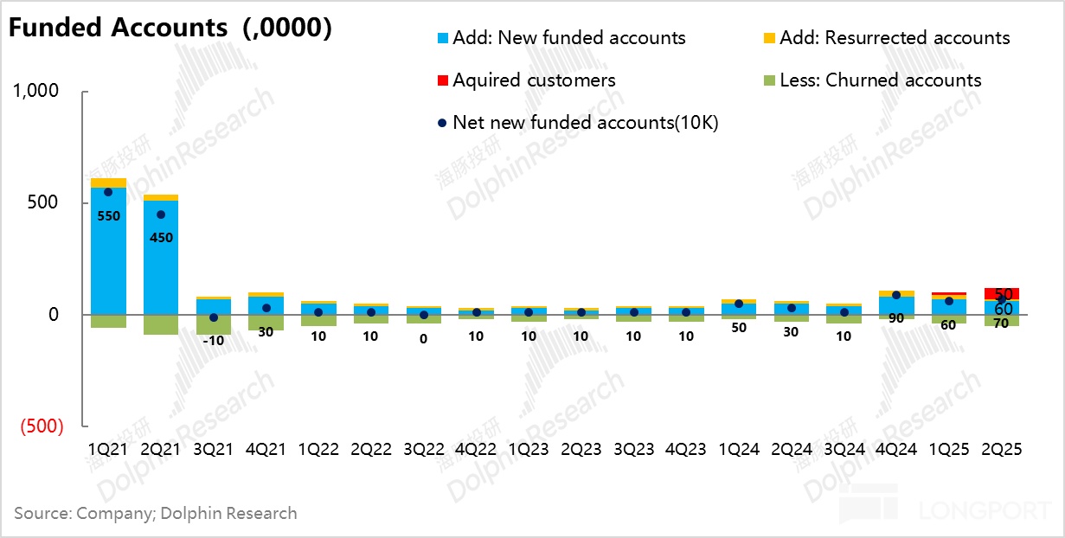The height and width of the screenshot is (538, 1065).
Task: Select the 'Less: Churned accounts' legend label
Action: 881,80
